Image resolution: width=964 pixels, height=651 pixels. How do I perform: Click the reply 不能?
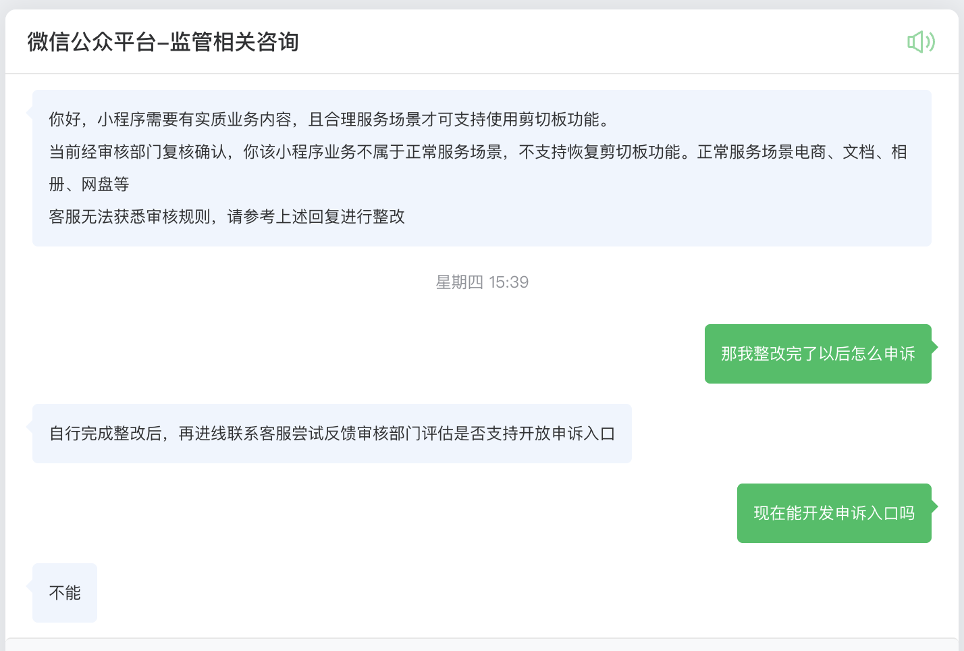pyautogui.click(x=65, y=593)
